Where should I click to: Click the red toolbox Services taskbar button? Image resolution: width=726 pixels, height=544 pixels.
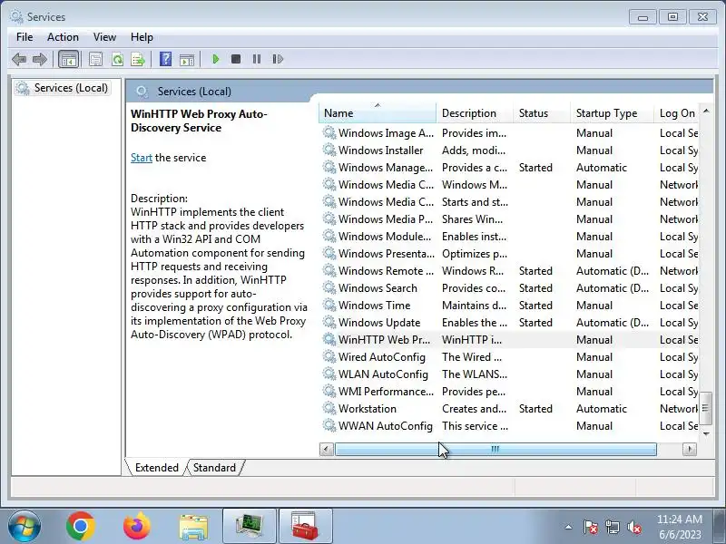(x=305, y=527)
